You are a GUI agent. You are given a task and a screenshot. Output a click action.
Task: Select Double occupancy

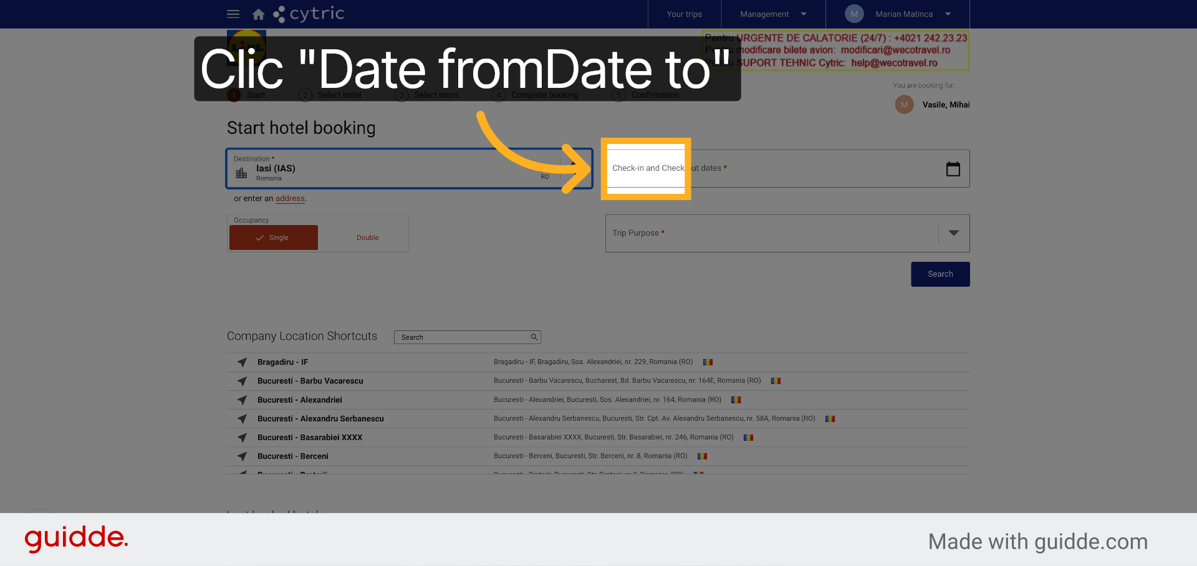point(367,237)
